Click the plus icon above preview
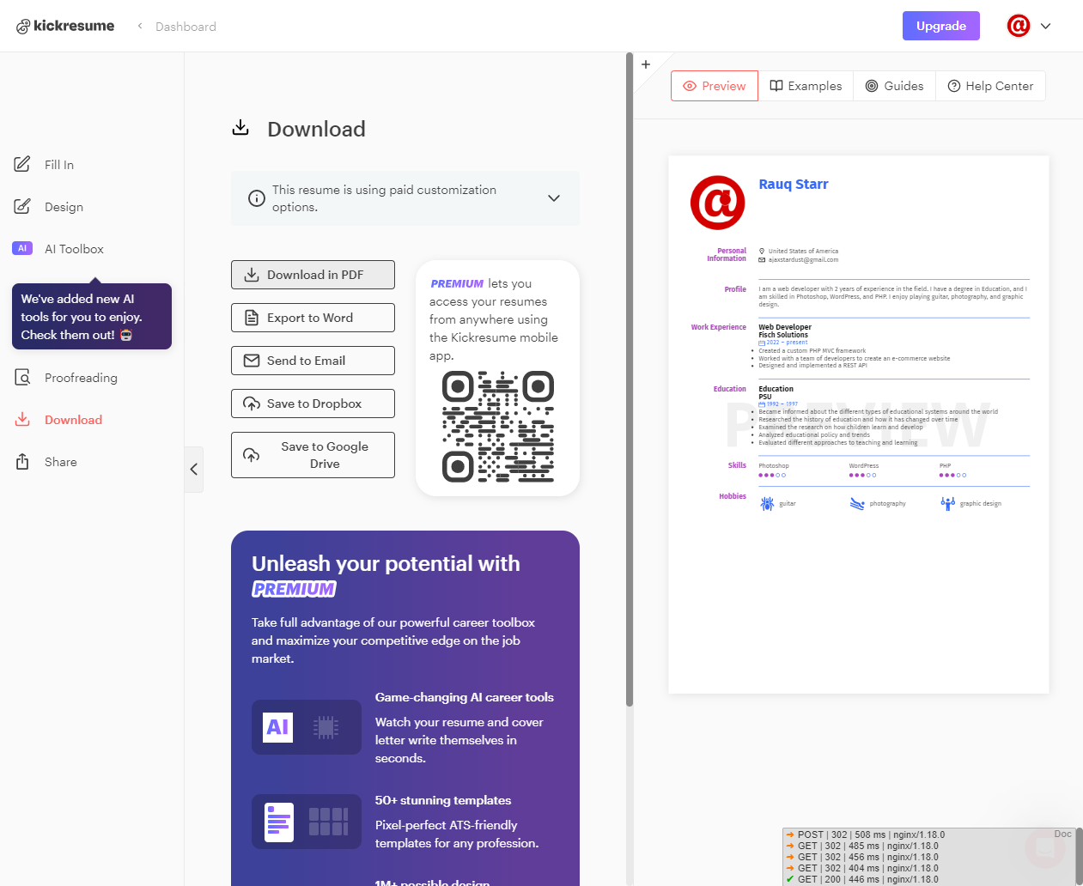1083x886 pixels. pyautogui.click(x=646, y=64)
